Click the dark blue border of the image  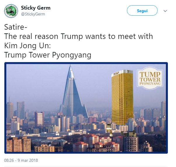(x=86, y=63)
